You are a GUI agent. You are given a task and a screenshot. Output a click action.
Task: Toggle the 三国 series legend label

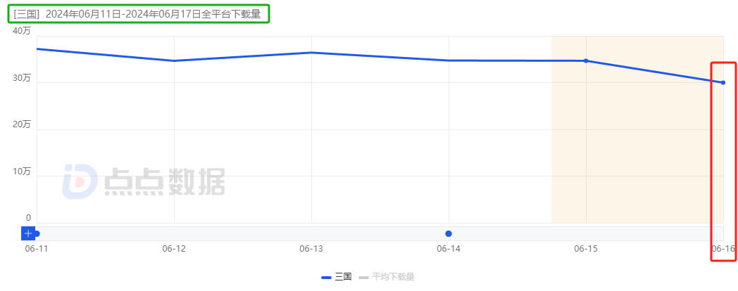point(344,278)
